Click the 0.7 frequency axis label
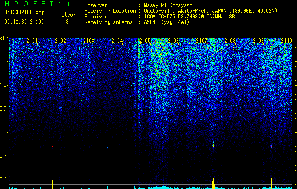Image resolution: width=297 pixels, height=189 pixels. pyautogui.click(x=4, y=156)
